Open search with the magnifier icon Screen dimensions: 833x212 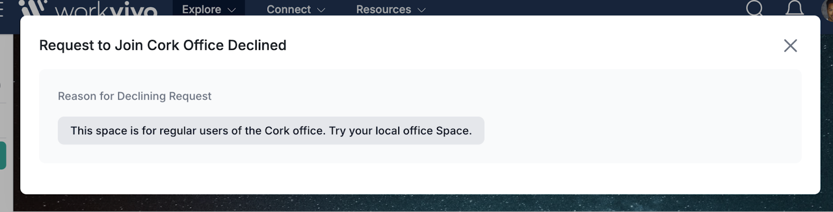(754, 8)
